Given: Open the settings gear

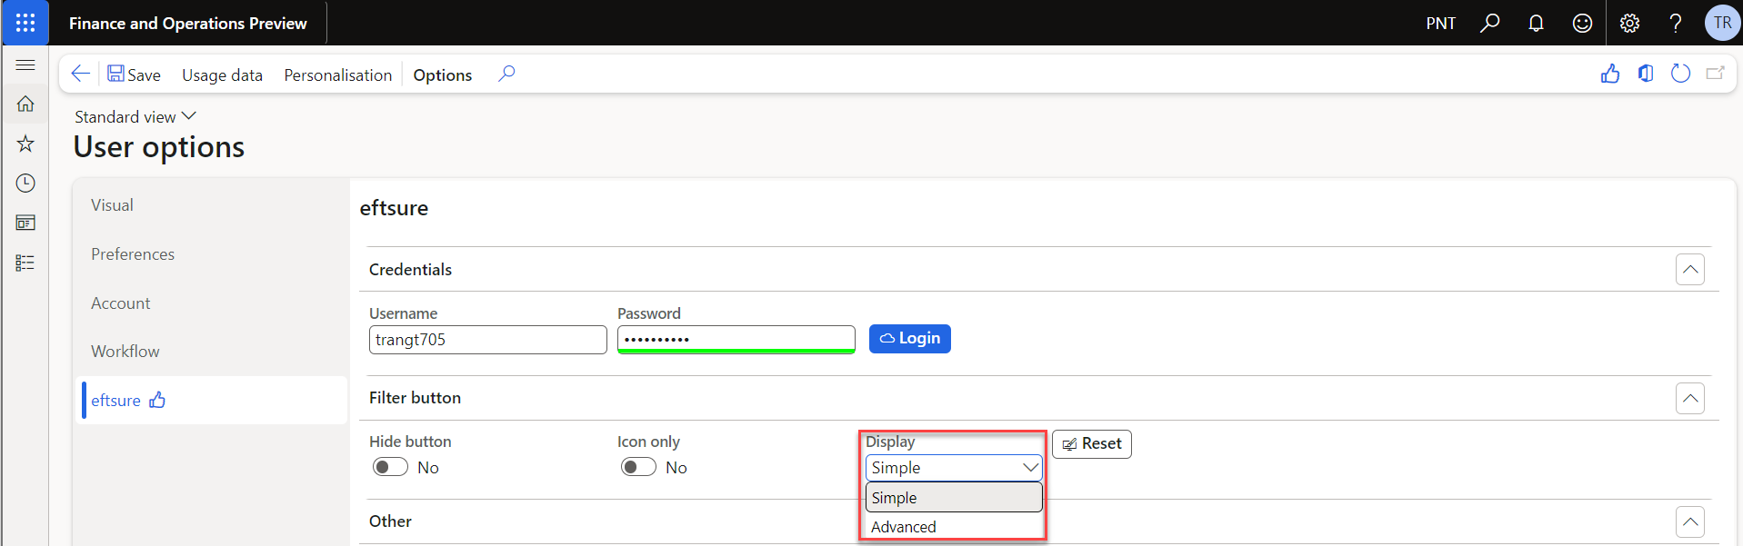Looking at the screenshot, I should point(1629,23).
